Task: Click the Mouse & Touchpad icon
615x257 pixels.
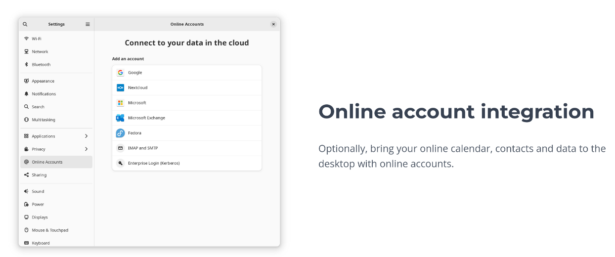Action: [27, 230]
